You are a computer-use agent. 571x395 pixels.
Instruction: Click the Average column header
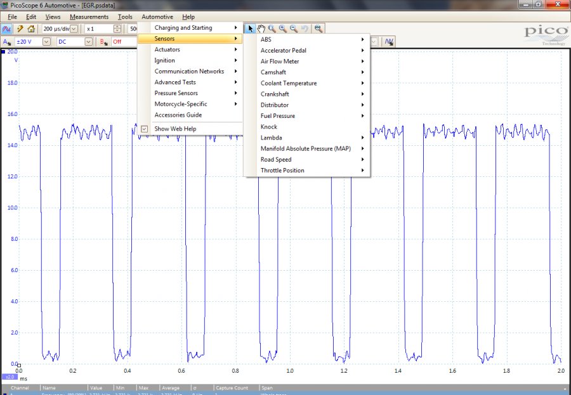176,388
